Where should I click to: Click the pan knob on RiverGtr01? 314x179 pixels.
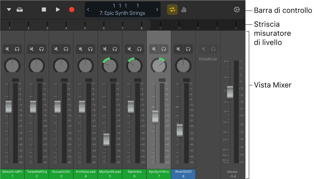pyautogui.click(x=183, y=66)
